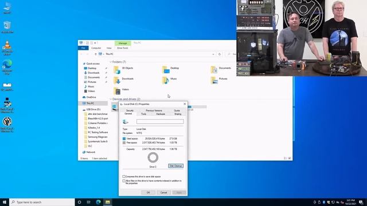Switch to the View ribbon tab

click(109, 48)
